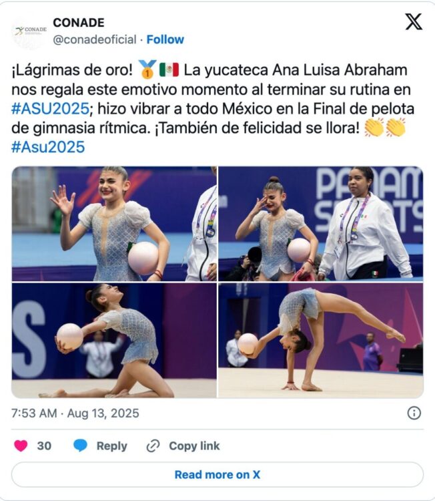Open the tweet timestamp 7:53 AM Aug 13, 2025
The height and width of the screenshot is (501, 435).
point(75,413)
